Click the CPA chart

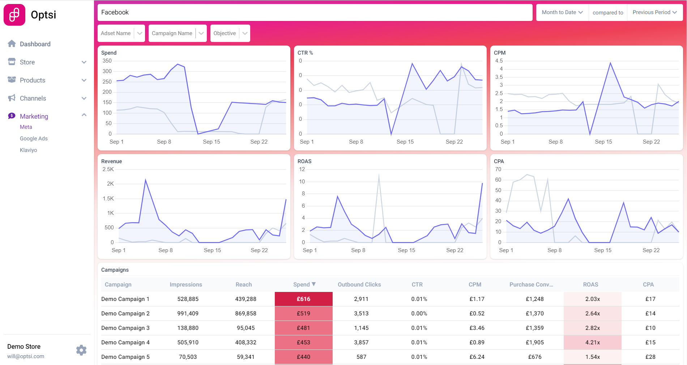click(586, 207)
